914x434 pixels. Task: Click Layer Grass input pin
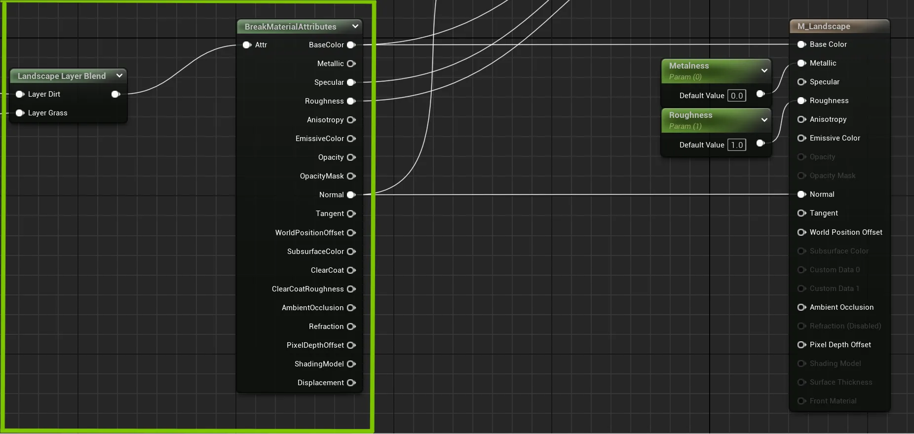[20, 113]
